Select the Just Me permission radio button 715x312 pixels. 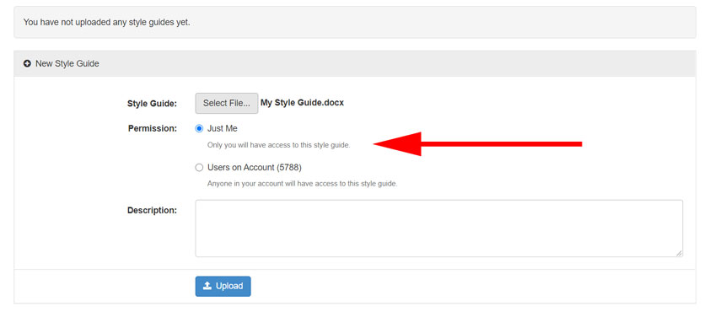coord(199,129)
